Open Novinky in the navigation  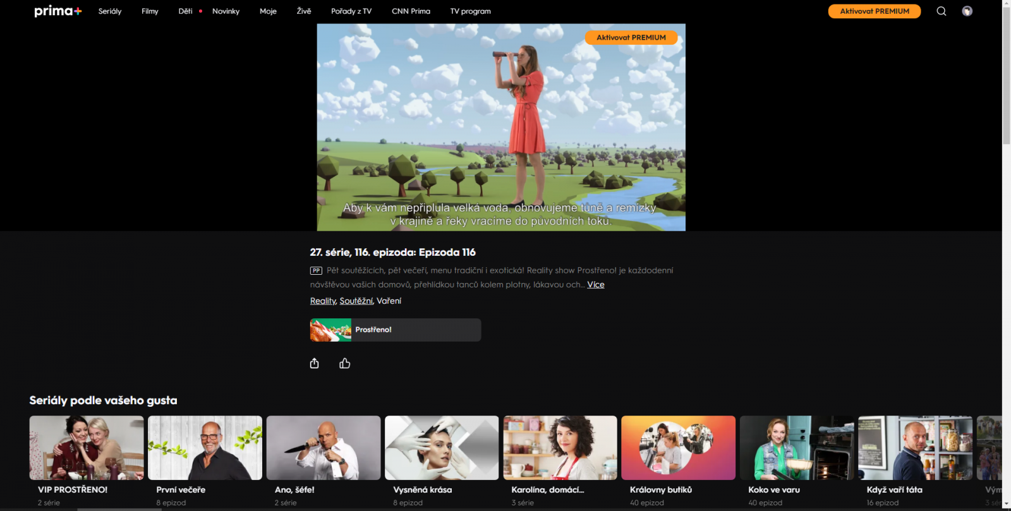pyautogui.click(x=226, y=11)
